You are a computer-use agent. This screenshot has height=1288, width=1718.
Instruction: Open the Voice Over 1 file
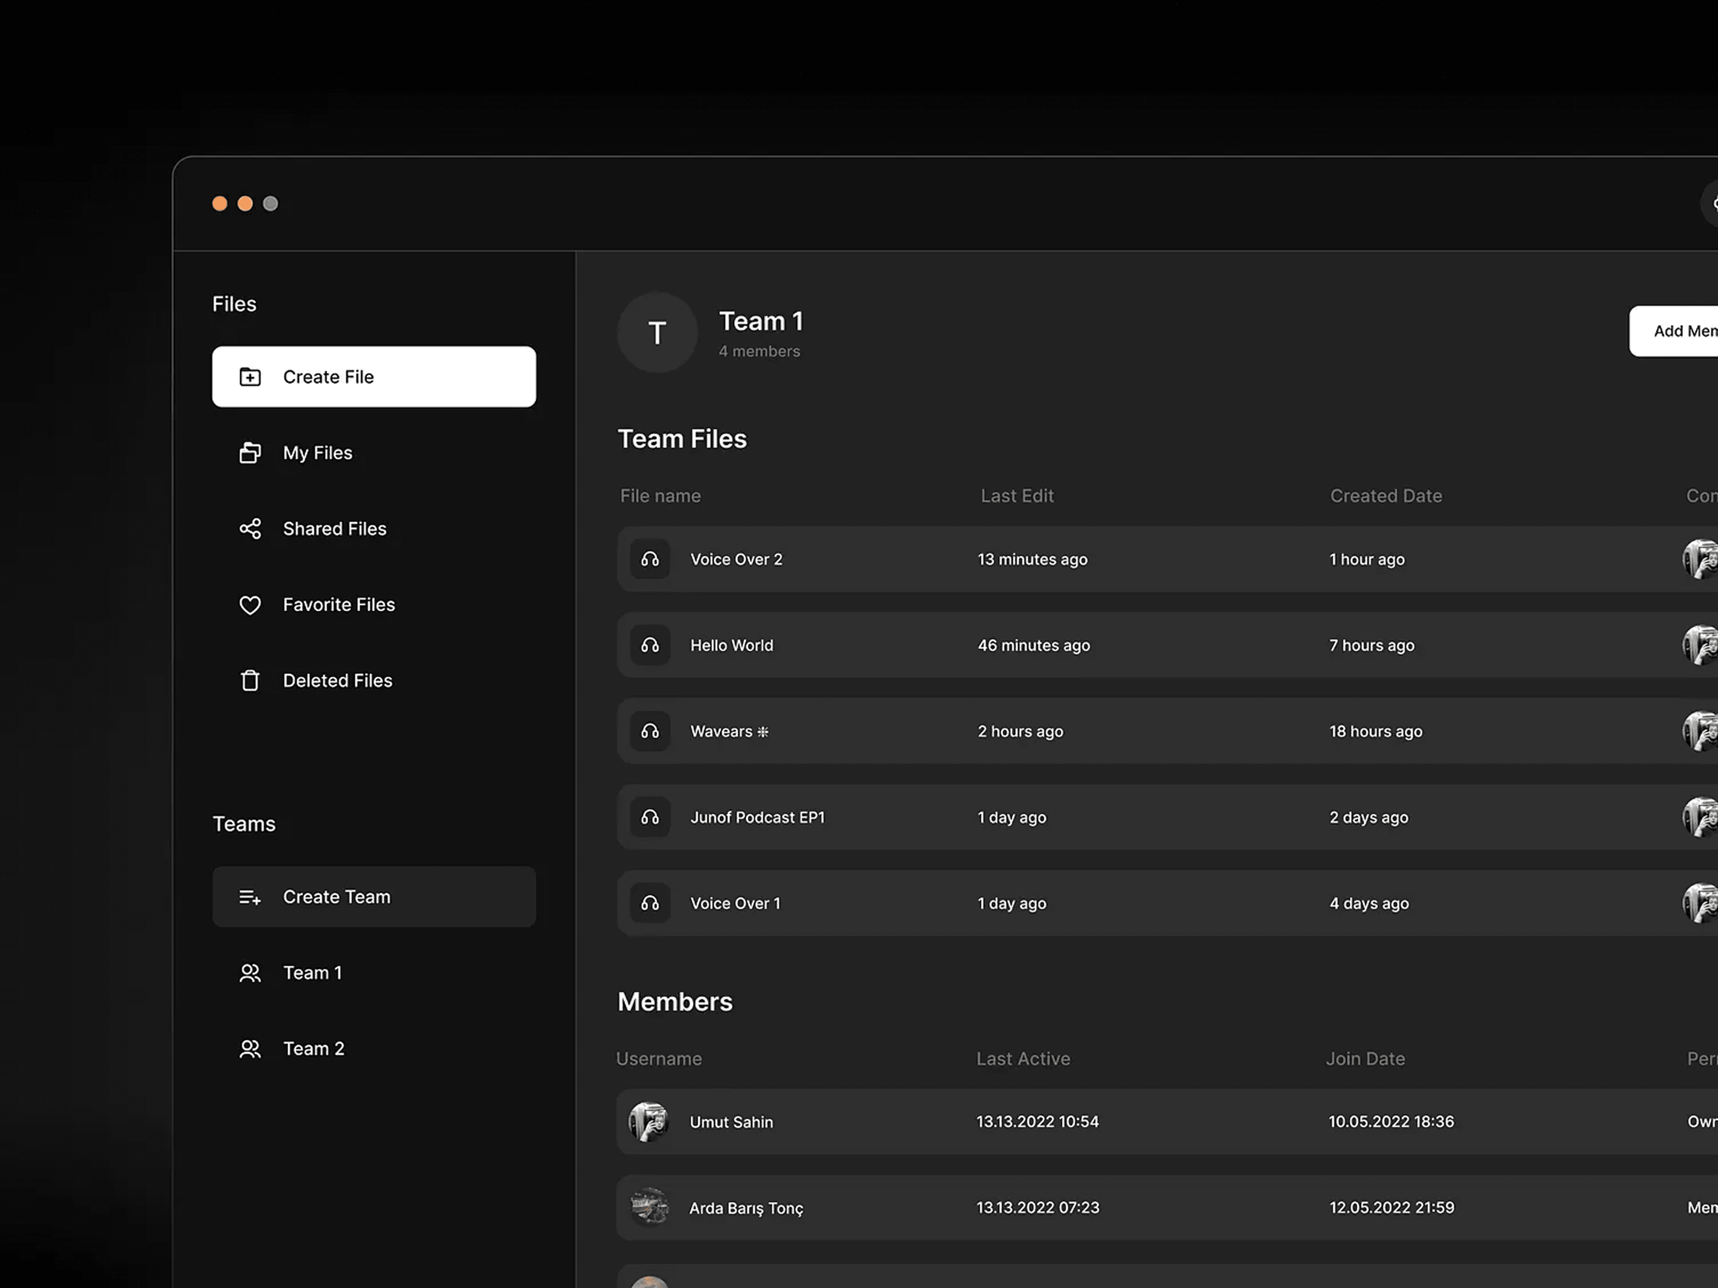[1167, 903]
